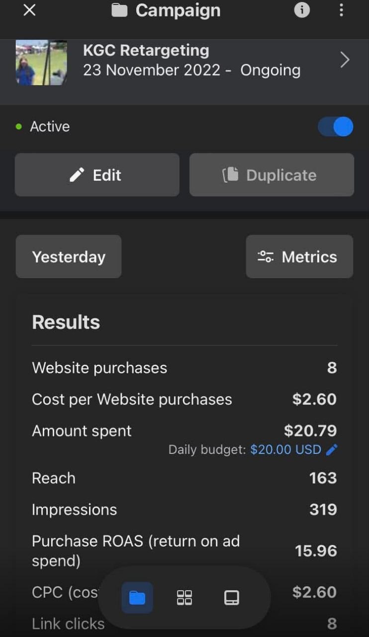
Task: Click the $20.00 USD daily budget link
Action: click(x=286, y=450)
